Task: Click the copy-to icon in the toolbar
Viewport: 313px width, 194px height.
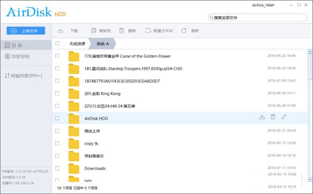Action: tap(93, 31)
